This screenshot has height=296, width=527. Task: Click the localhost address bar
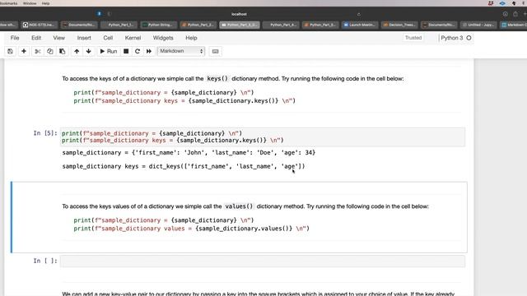(x=239, y=14)
